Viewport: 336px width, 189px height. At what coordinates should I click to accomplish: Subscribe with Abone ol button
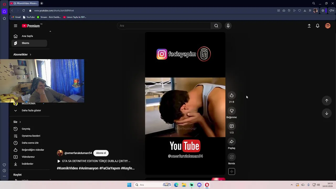click(101, 153)
